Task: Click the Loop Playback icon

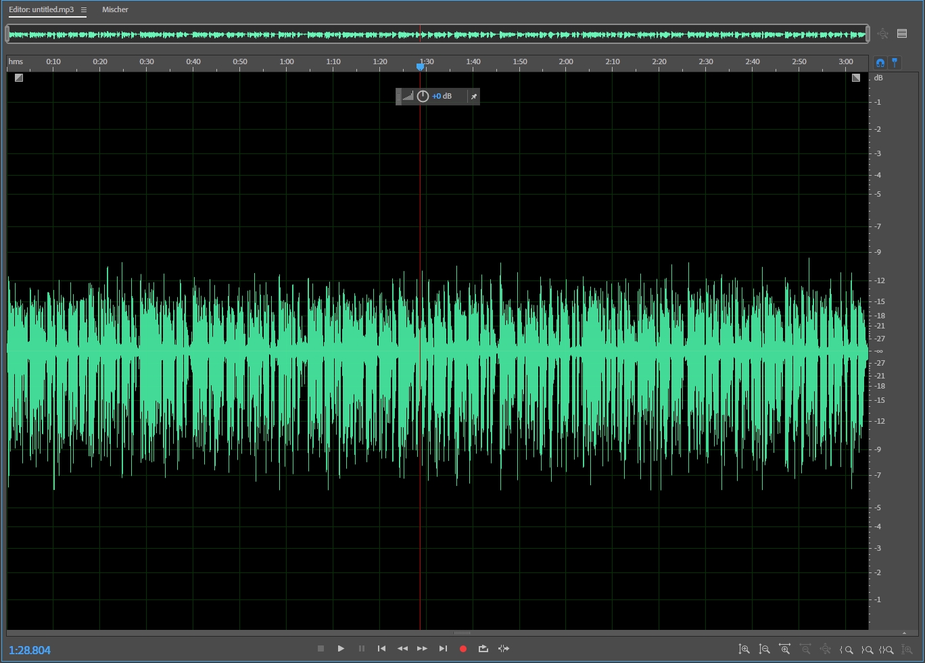Action: click(x=483, y=649)
